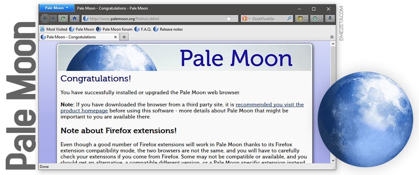This screenshot has height=175, width=419.
Task: Click the DuckDuckGo search engine icon
Action: point(244,18)
